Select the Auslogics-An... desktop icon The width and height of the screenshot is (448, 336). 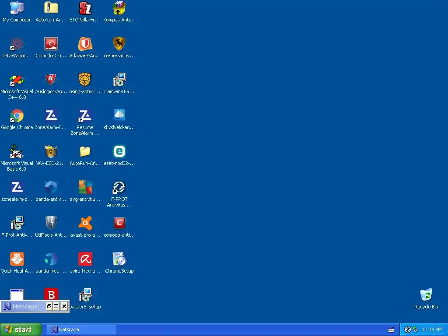51,80
